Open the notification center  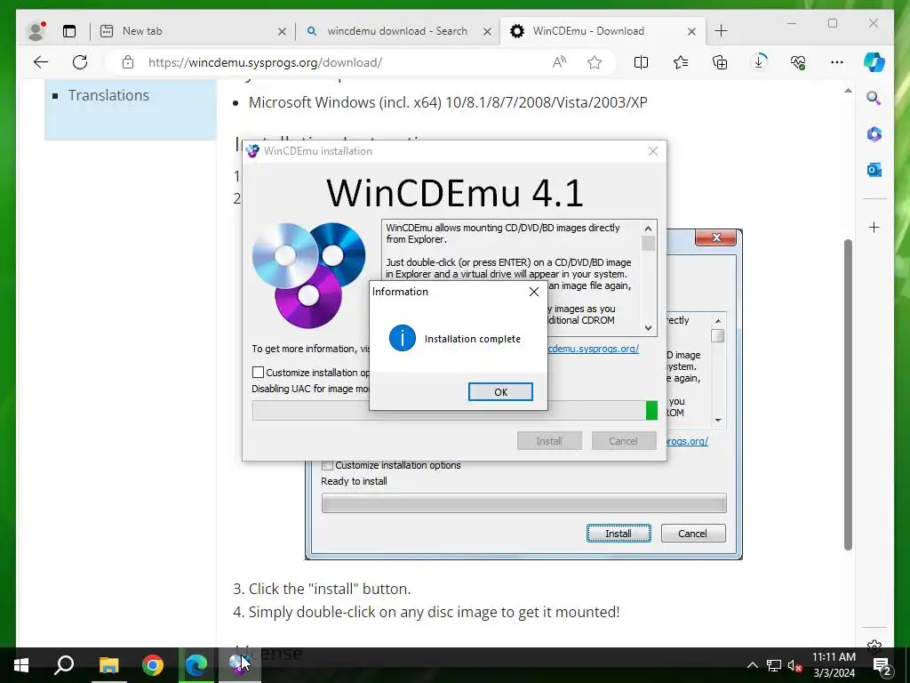coord(882,665)
